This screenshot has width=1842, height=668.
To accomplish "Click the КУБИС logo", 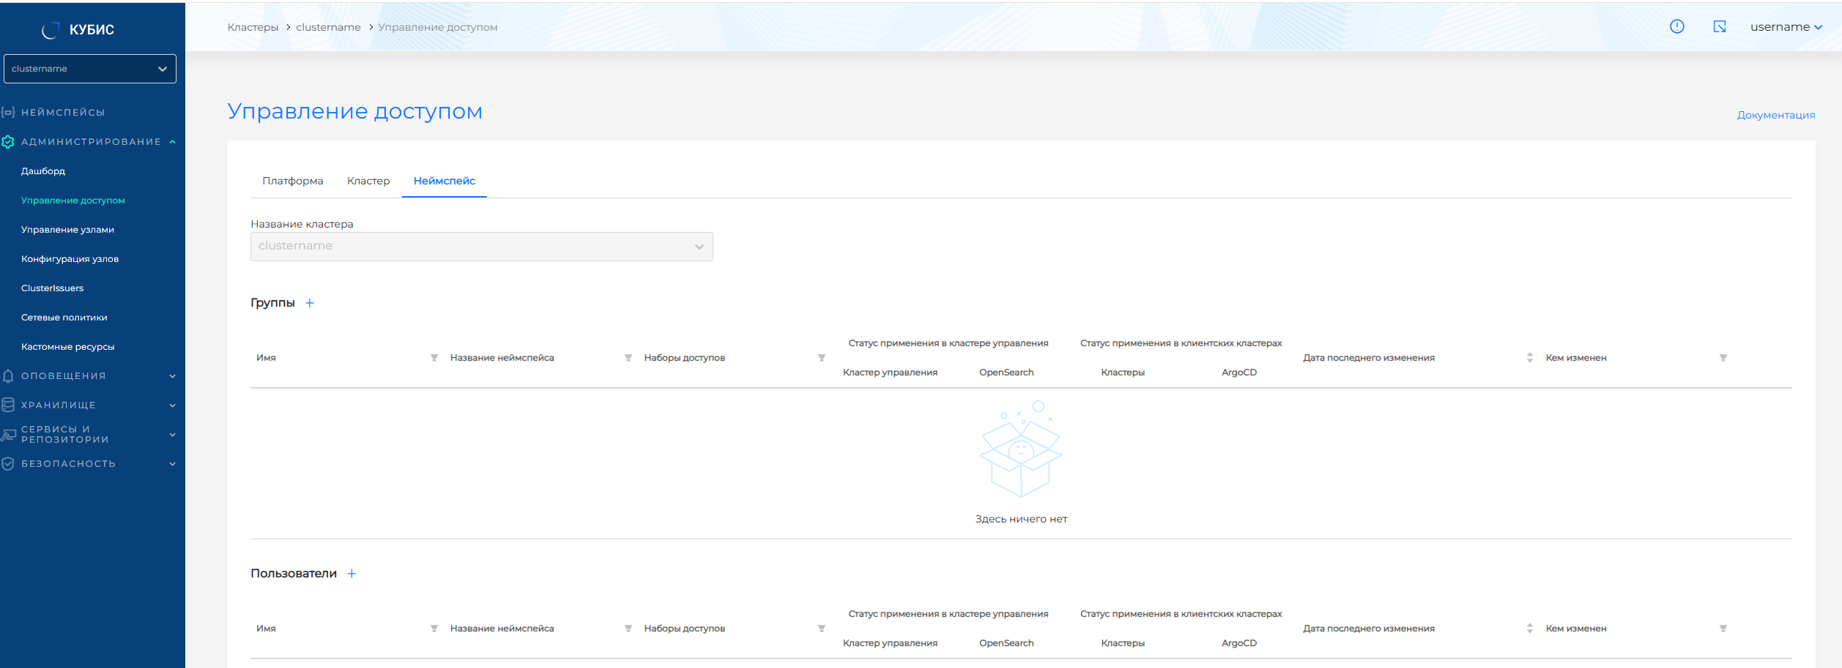I will (x=78, y=30).
